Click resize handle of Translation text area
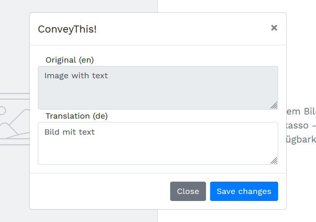 (274, 161)
